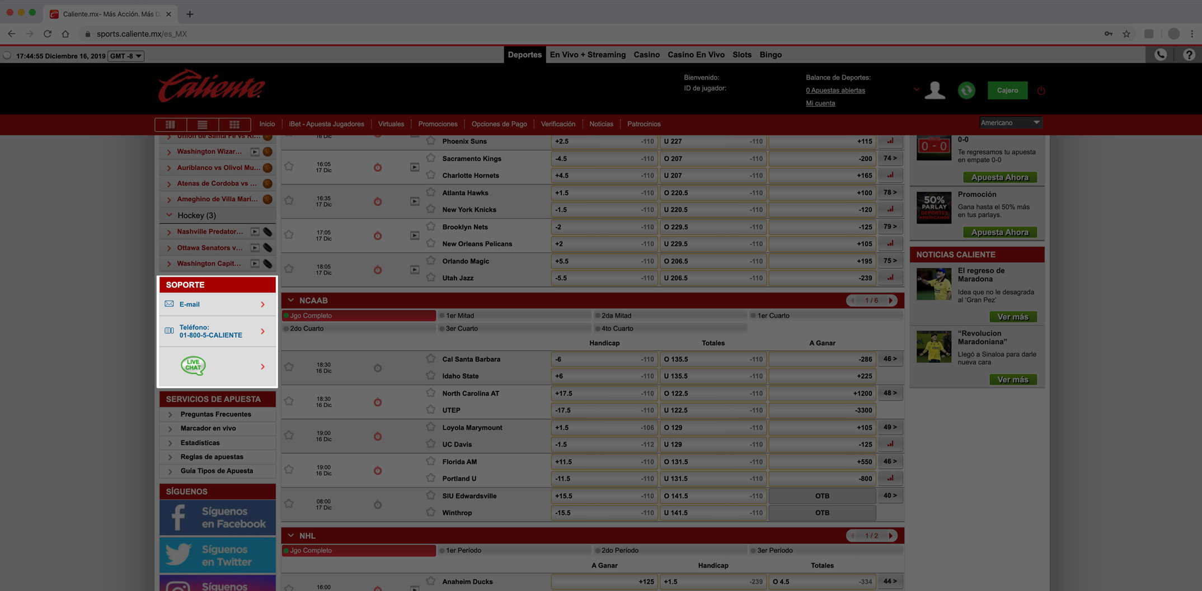Screen dimensions: 1202x591
Task: Expand Preguntas Frecuentes item
Action: click(217, 414)
